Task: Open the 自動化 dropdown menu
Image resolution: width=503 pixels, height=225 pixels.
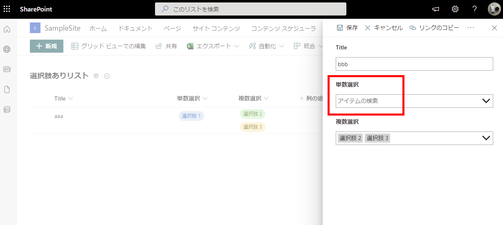Action: pyautogui.click(x=266, y=46)
